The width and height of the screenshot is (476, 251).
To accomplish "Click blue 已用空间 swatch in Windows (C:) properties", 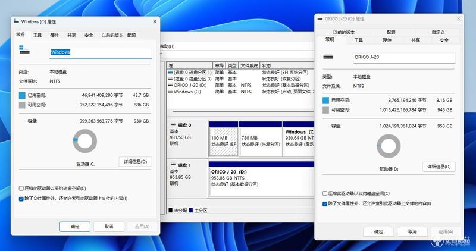I will click(22, 95).
